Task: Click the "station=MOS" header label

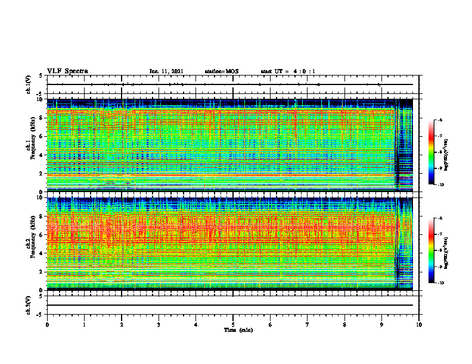Action: click(222, 71)
